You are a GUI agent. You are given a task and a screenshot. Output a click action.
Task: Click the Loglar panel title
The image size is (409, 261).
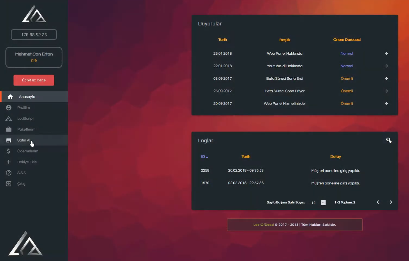click(206, 140)
